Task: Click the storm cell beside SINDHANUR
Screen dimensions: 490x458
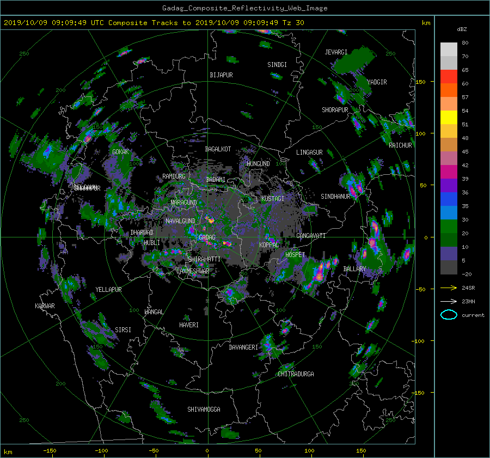Action: click(354, 186)
